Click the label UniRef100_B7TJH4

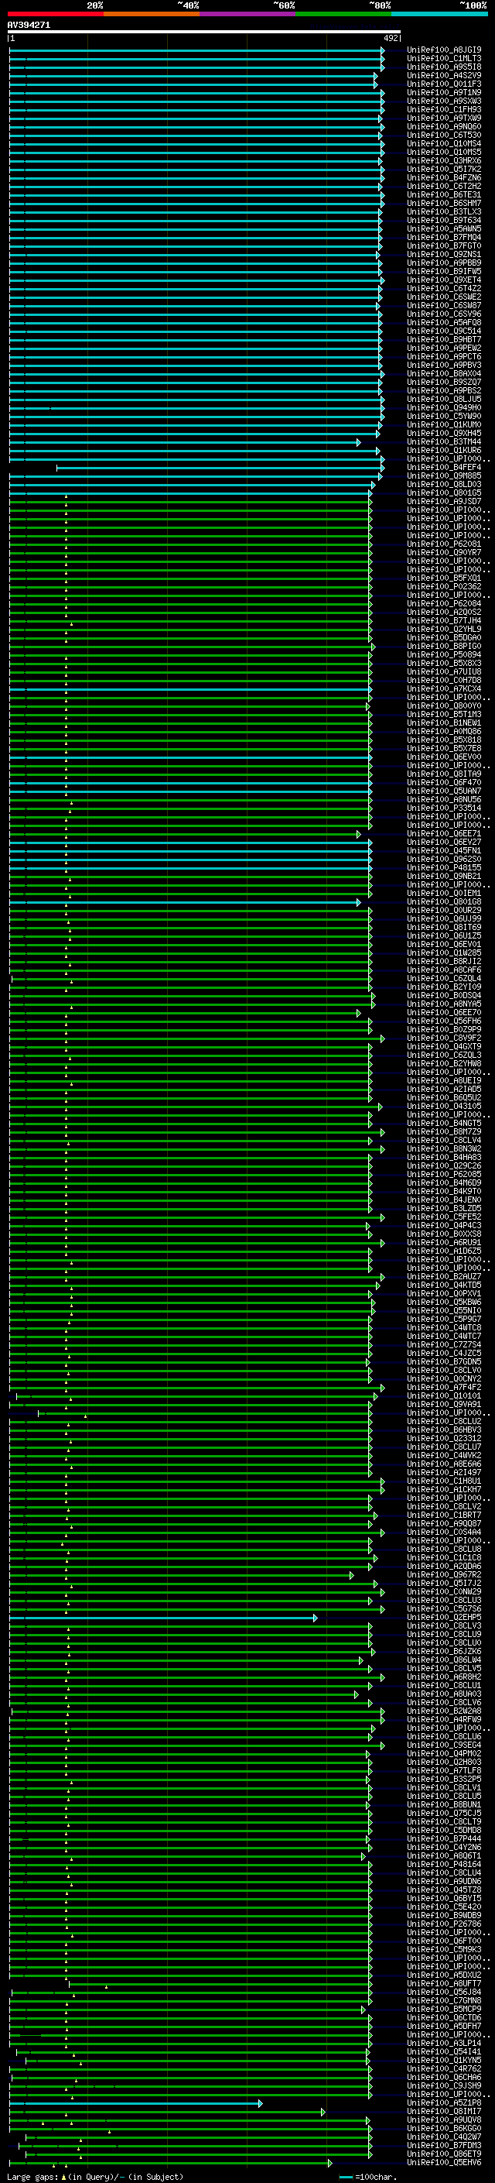click(x=444, y=620)
